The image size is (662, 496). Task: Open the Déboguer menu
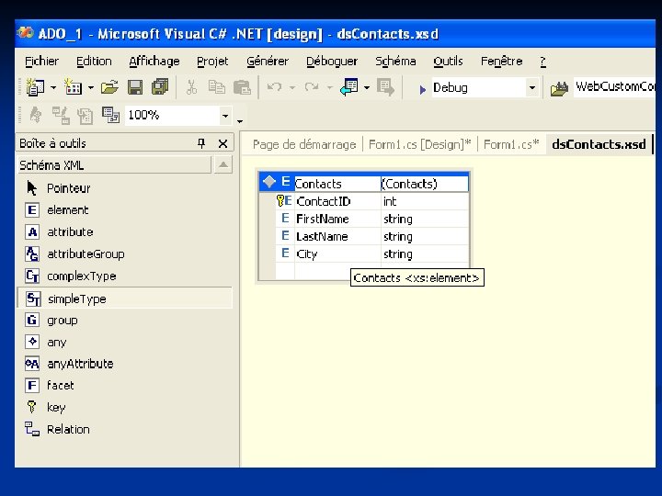(332, 62)
